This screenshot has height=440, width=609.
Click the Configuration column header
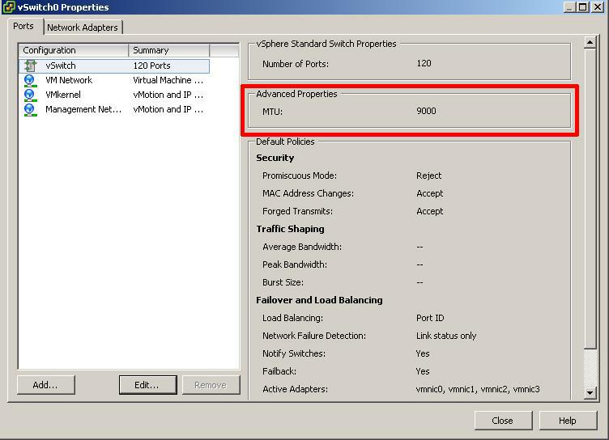click(x=74, y=50)
